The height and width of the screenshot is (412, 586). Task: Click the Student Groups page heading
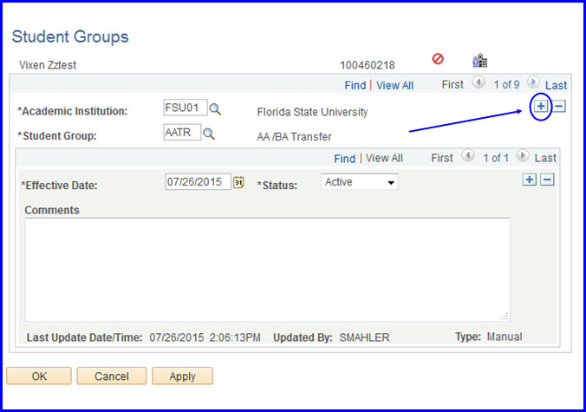pyautogui.click(x=70, y=37)
